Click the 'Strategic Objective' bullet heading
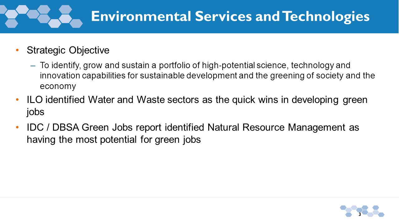This screenshot has width=399, height=224. point(68,50)
